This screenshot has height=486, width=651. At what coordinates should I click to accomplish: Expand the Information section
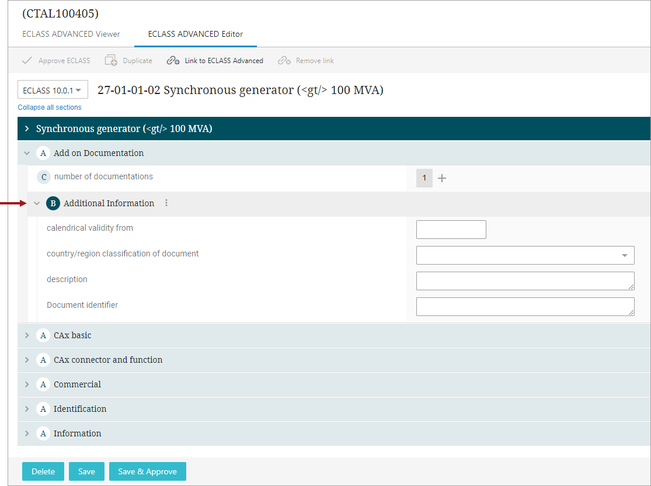(x=27, y=433)
